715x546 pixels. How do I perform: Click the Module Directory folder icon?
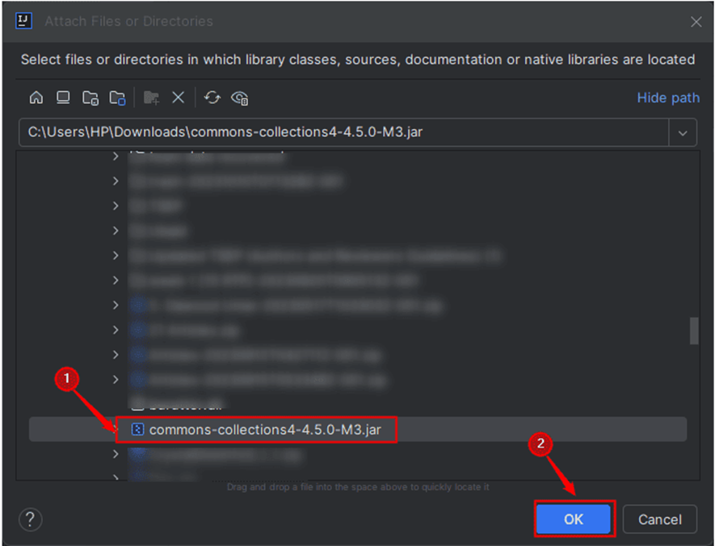coord(116,98)
